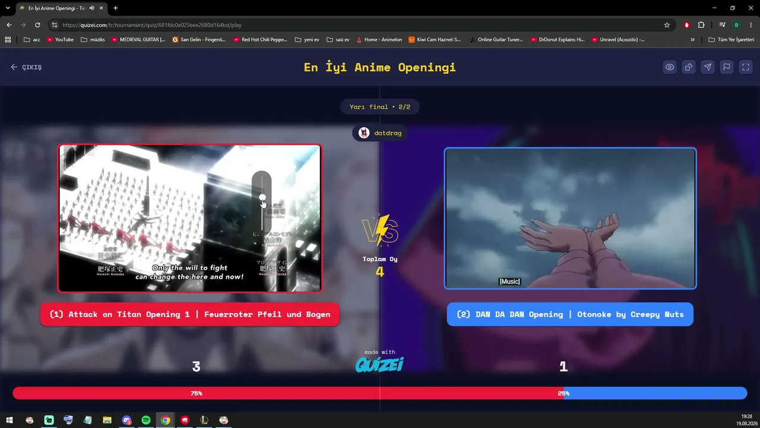The height and width of the screenshot is (428, 760).
Task: View site information icon in address bar
Action: point(55,25)
